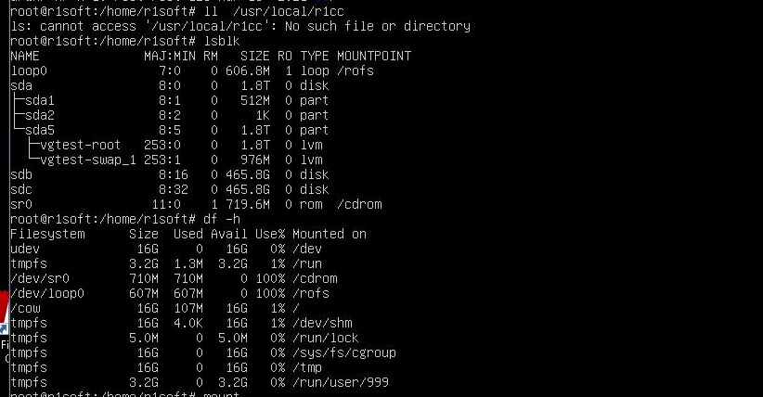Click the vgtest-swap_1 volume entry
The image size is (763, 397).
tap(88, 160)
